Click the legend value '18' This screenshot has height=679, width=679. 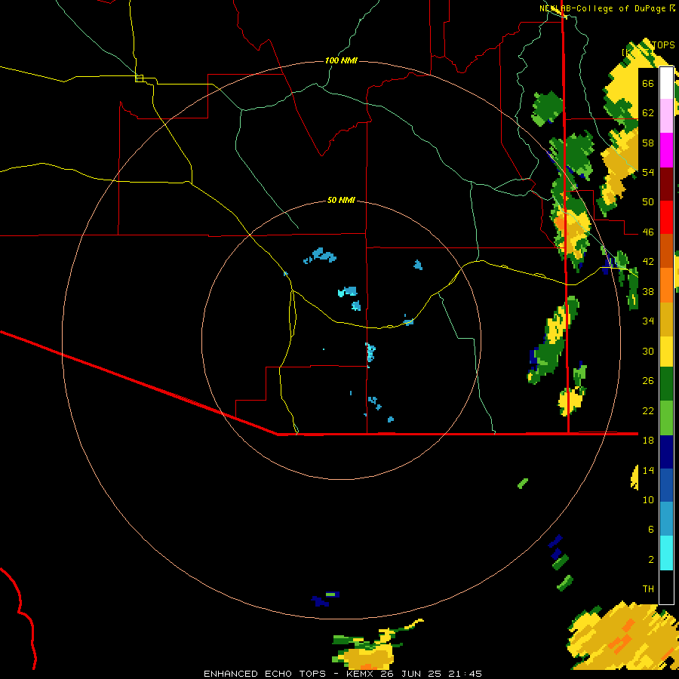(x=648, y=441)
